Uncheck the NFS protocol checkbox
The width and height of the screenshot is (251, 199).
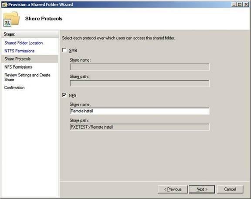pos(64,95)
